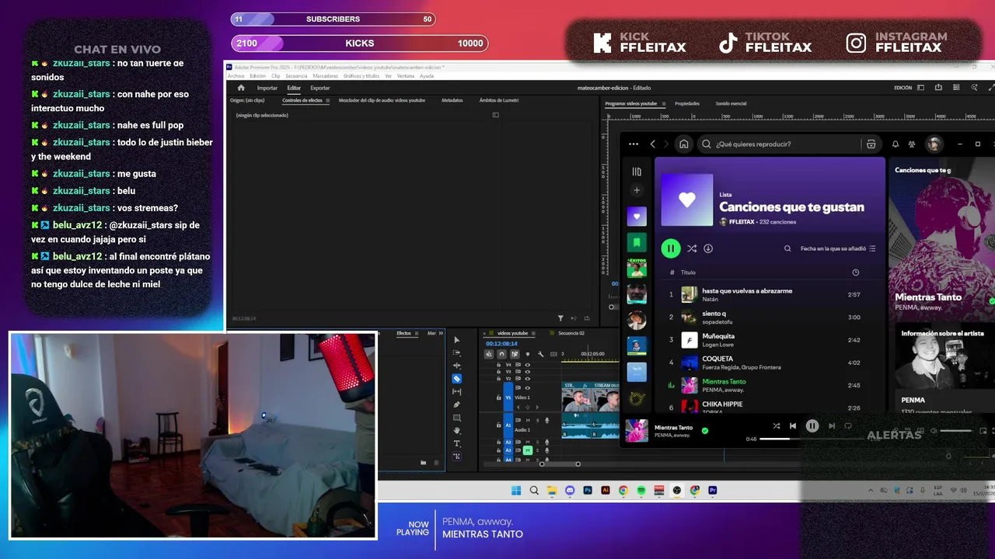Viewport: 995px width, 559px height.
Task: Select the Hand tool
Action: point(457,430)
